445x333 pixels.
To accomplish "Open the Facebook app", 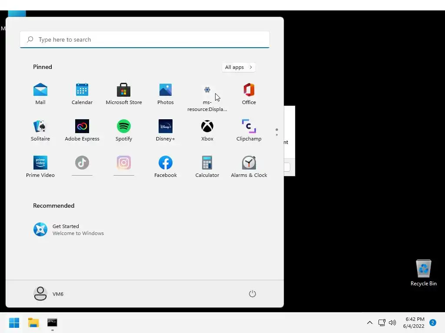I will pyautogui.click(x=166, y=166).
